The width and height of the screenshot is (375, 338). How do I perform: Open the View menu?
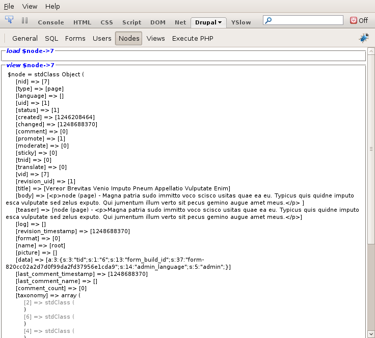pos(30,6)
